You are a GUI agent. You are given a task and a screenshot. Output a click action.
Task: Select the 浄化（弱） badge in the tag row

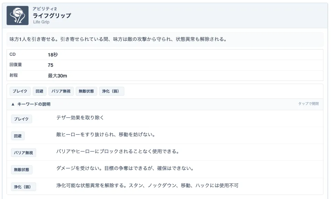[x=112, y=91]
